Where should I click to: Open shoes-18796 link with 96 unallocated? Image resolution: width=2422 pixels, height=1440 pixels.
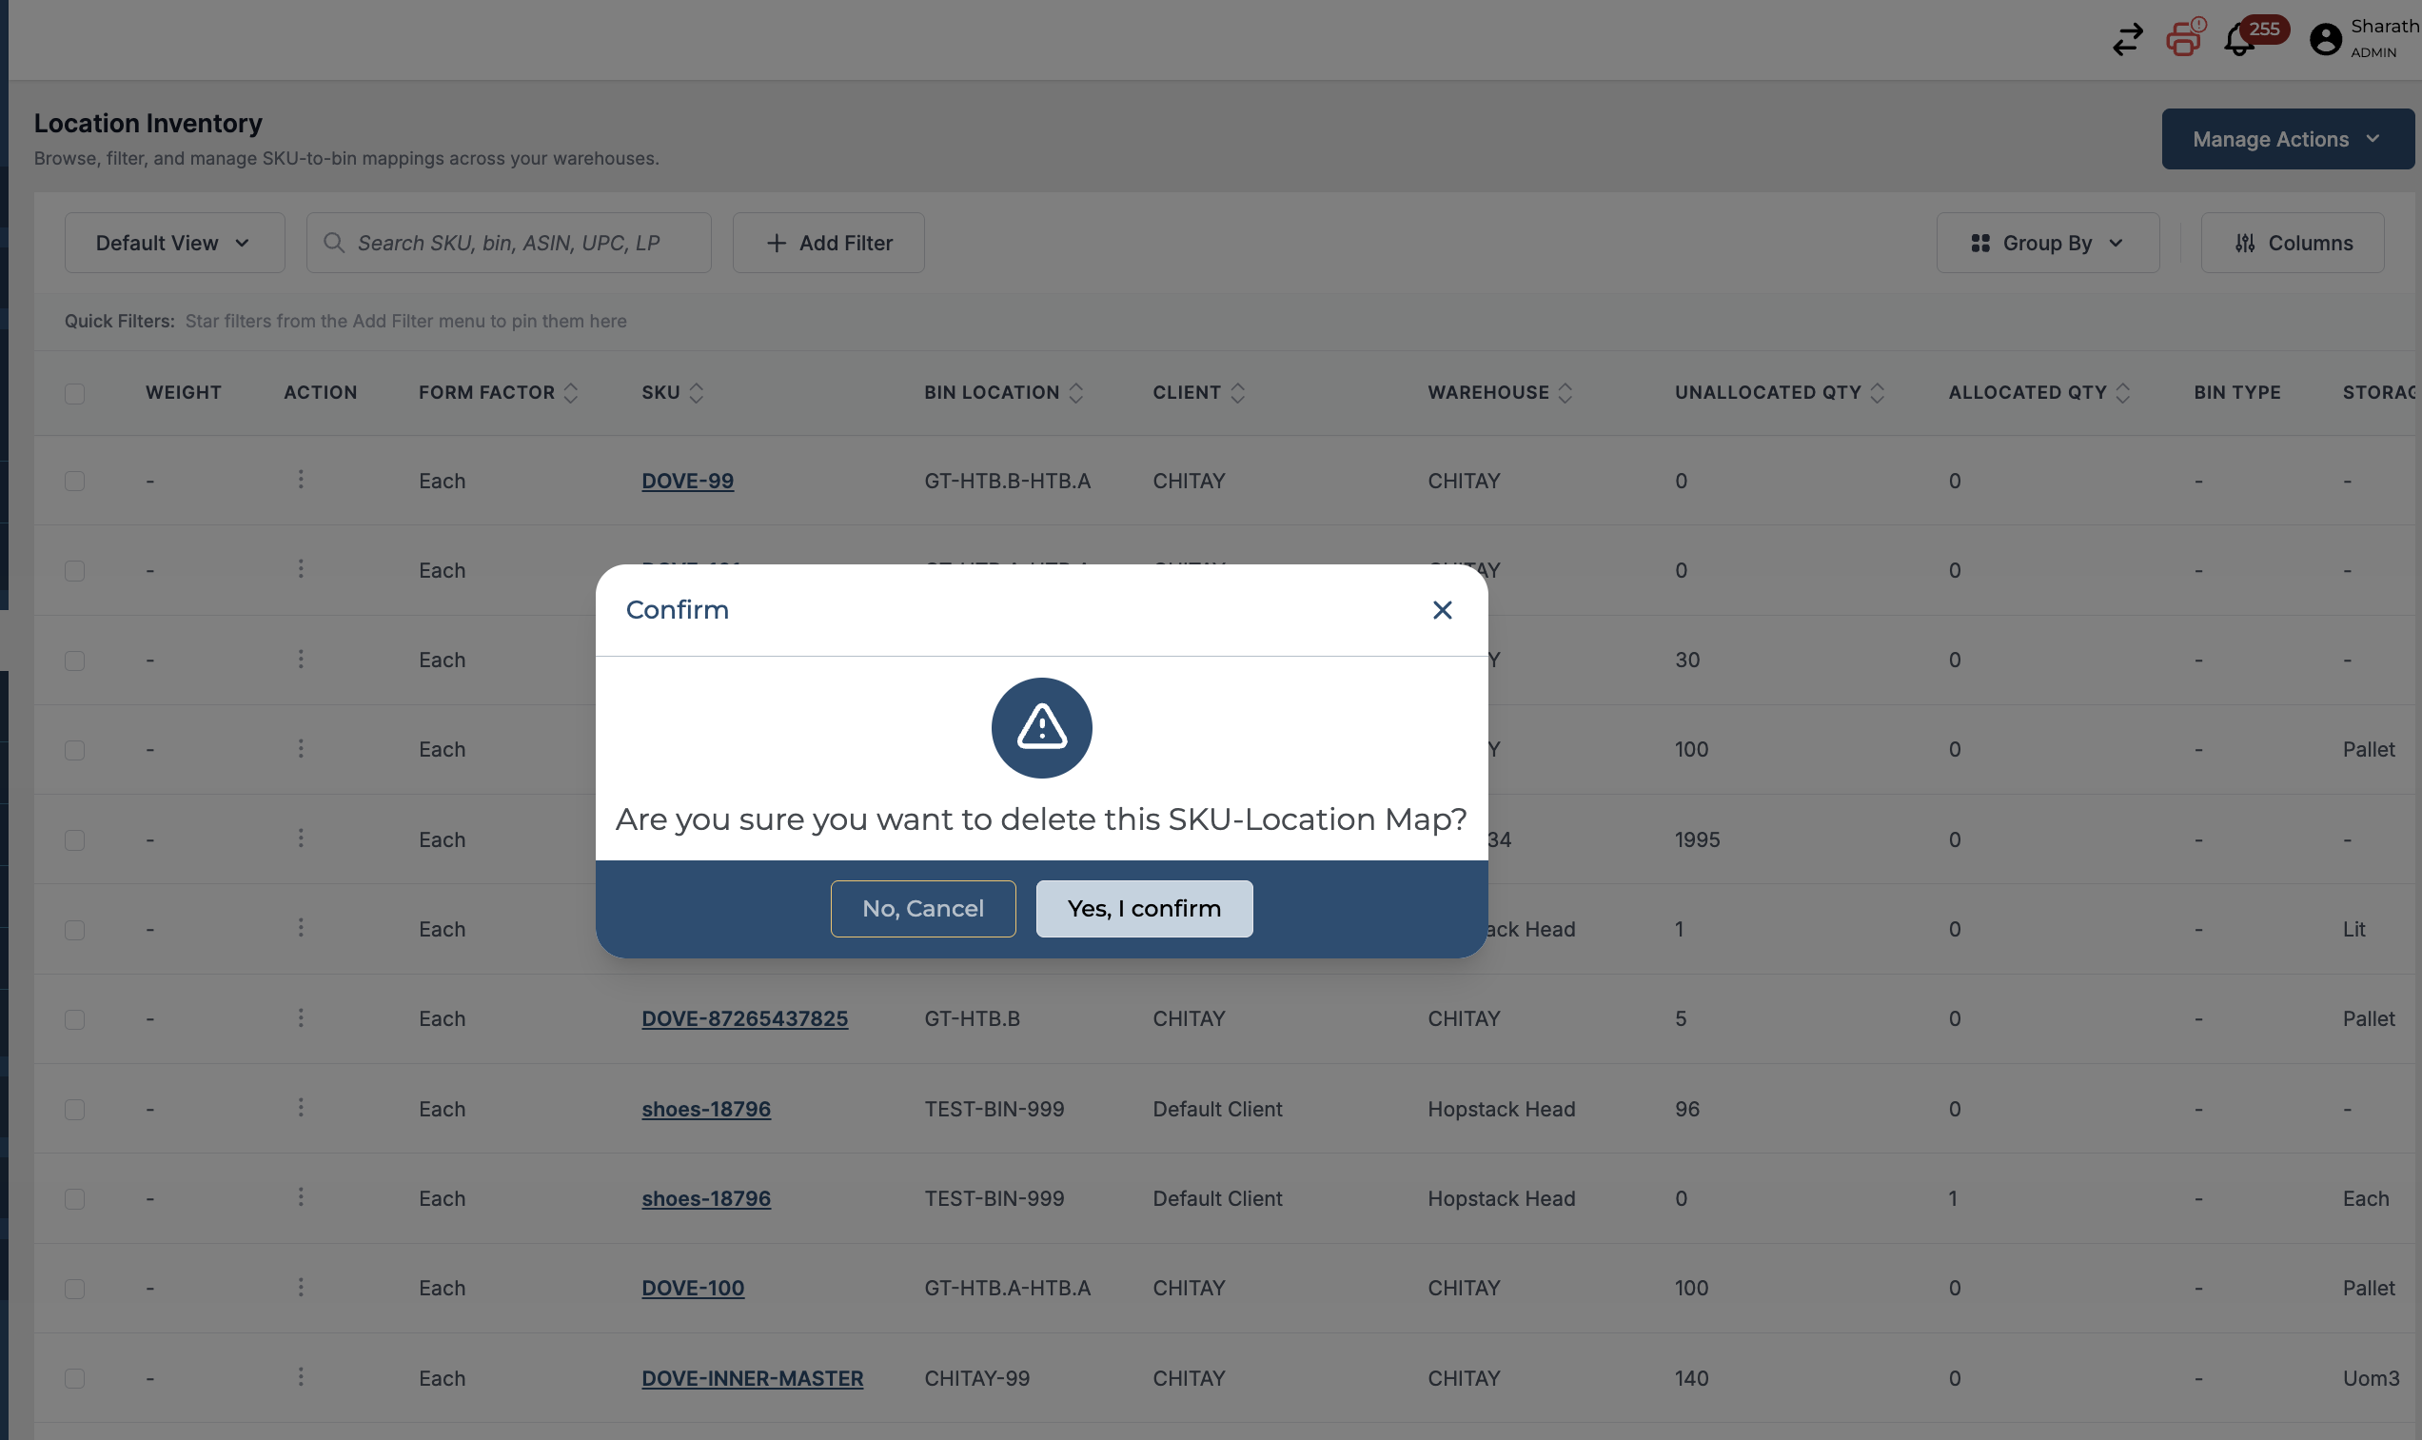[x=705, y=1108]
